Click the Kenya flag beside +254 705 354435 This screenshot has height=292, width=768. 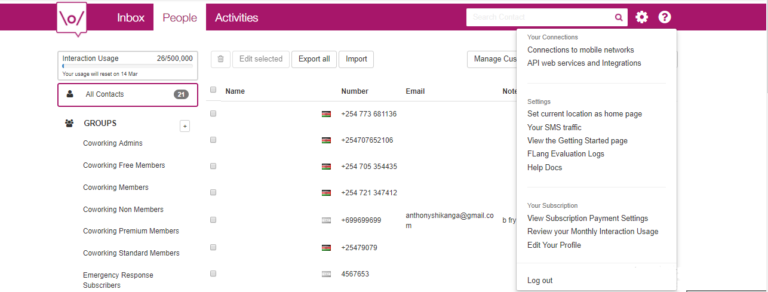coord(326,167)
